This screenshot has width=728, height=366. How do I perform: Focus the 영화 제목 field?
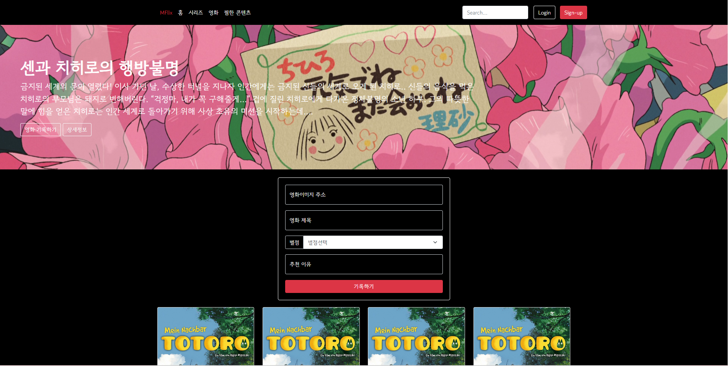[364, 220]
